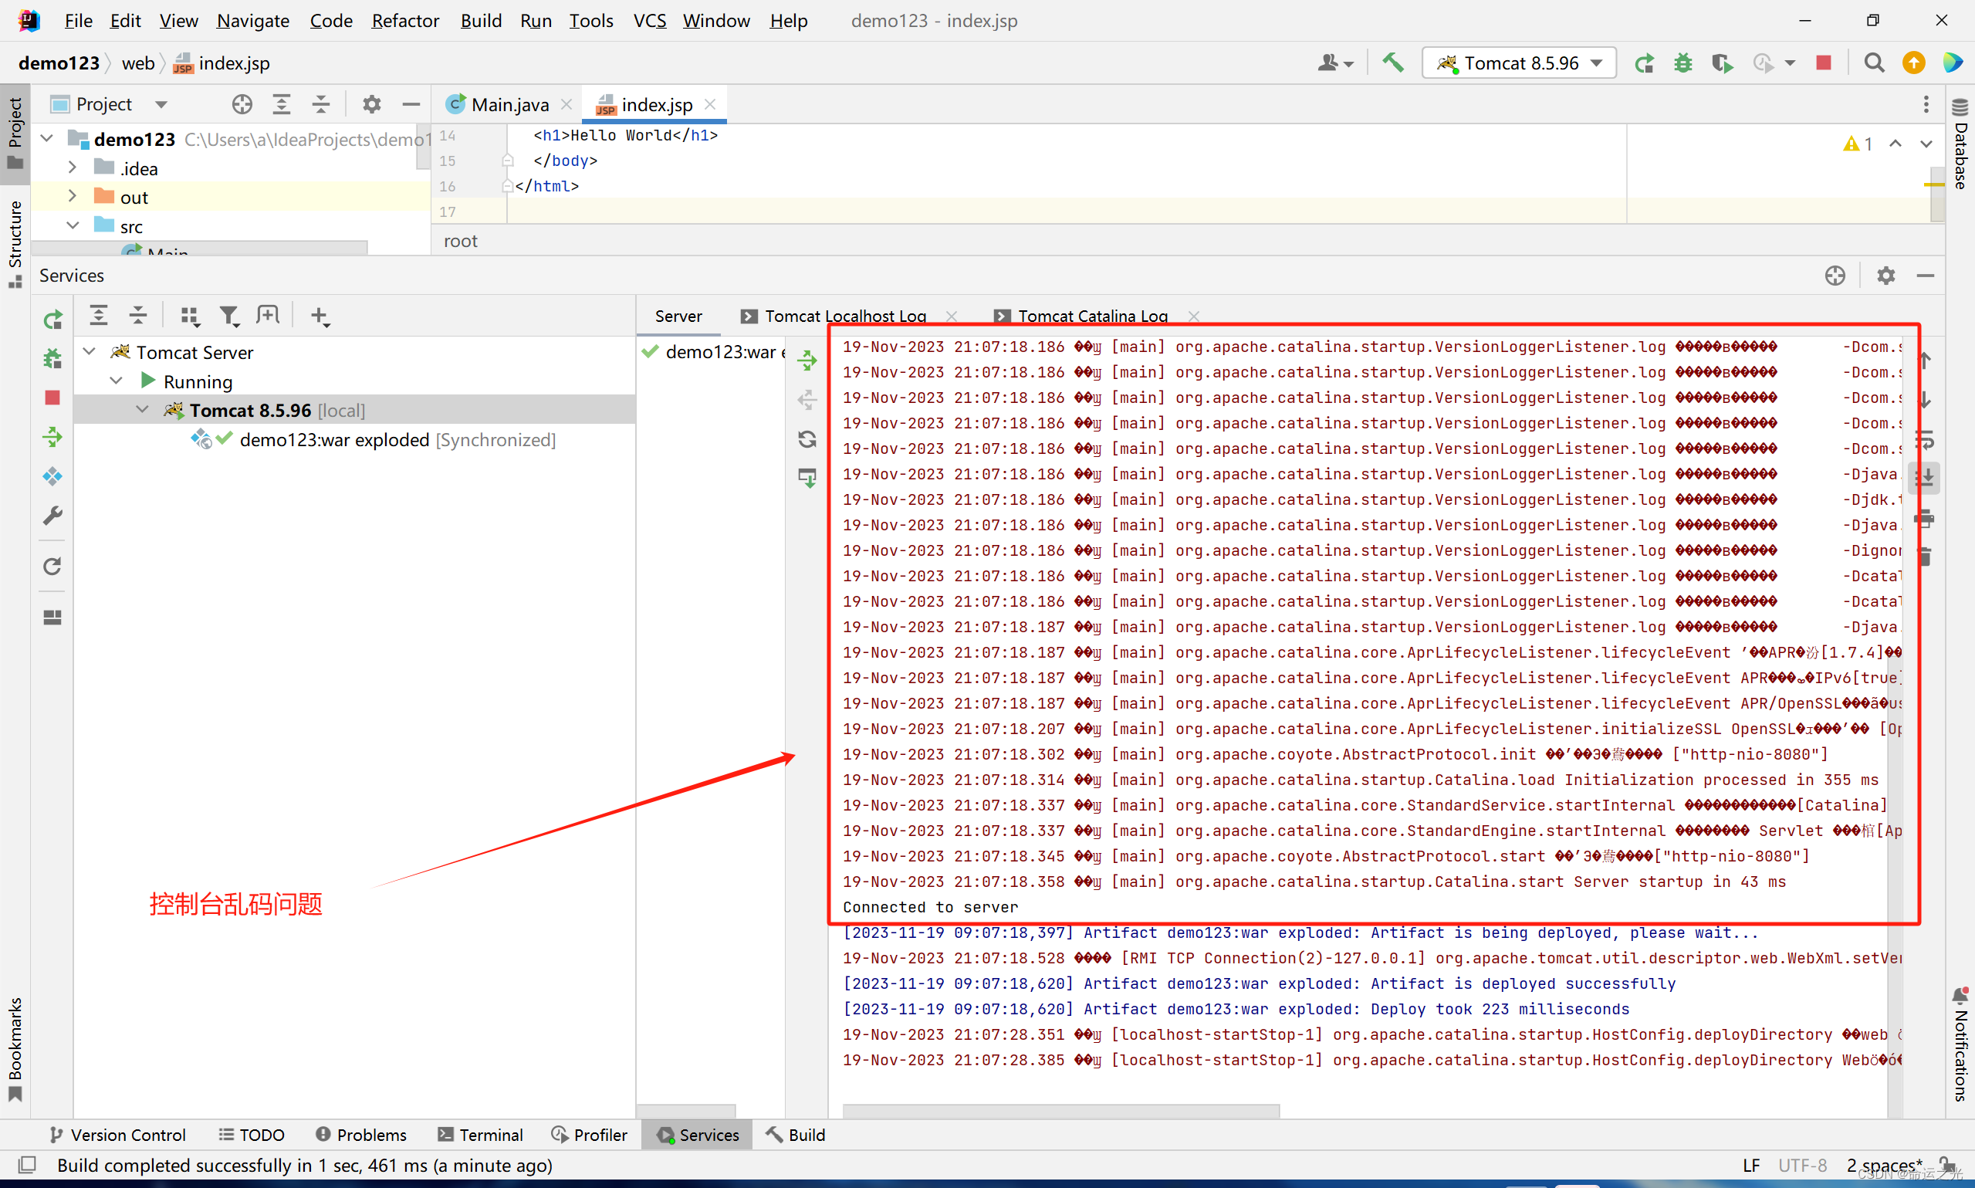Screen dimensions: 1975x1188
Task: Expand the out folder
Action: pos(72,196)
